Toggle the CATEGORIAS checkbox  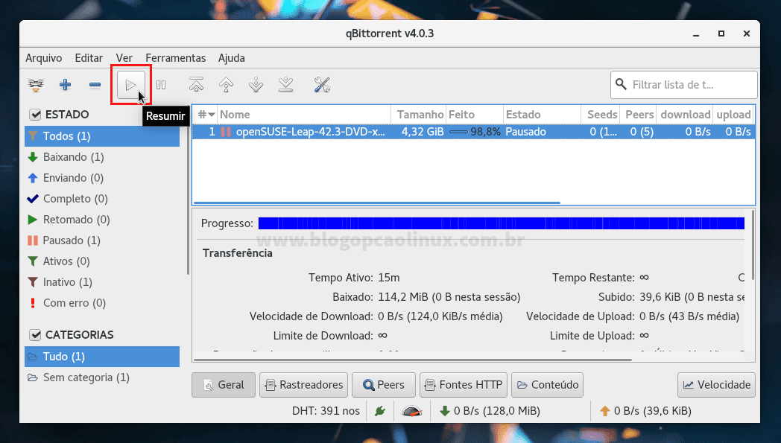[x=35, y=335]
